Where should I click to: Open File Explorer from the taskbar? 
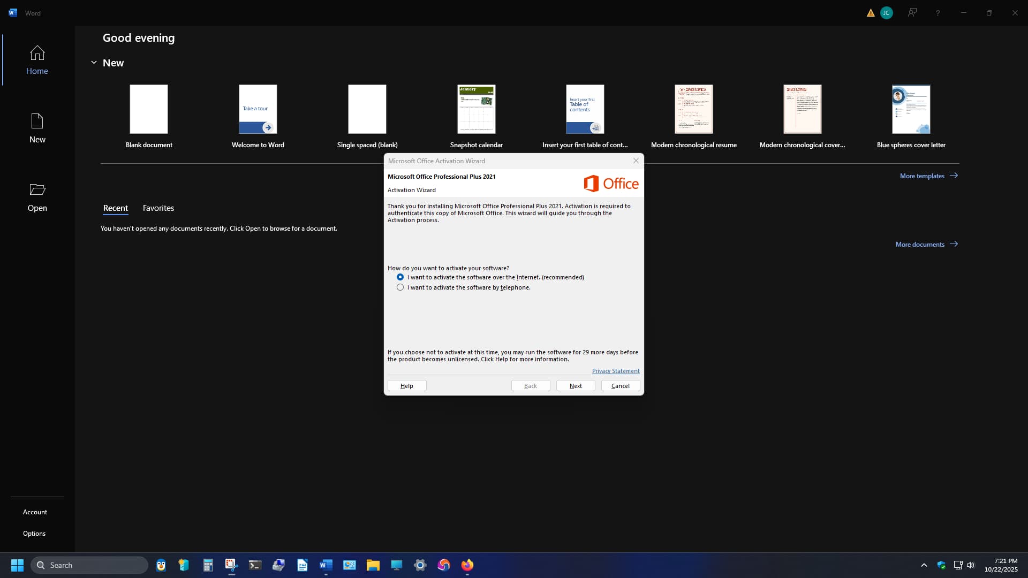[x=373, y=565]
